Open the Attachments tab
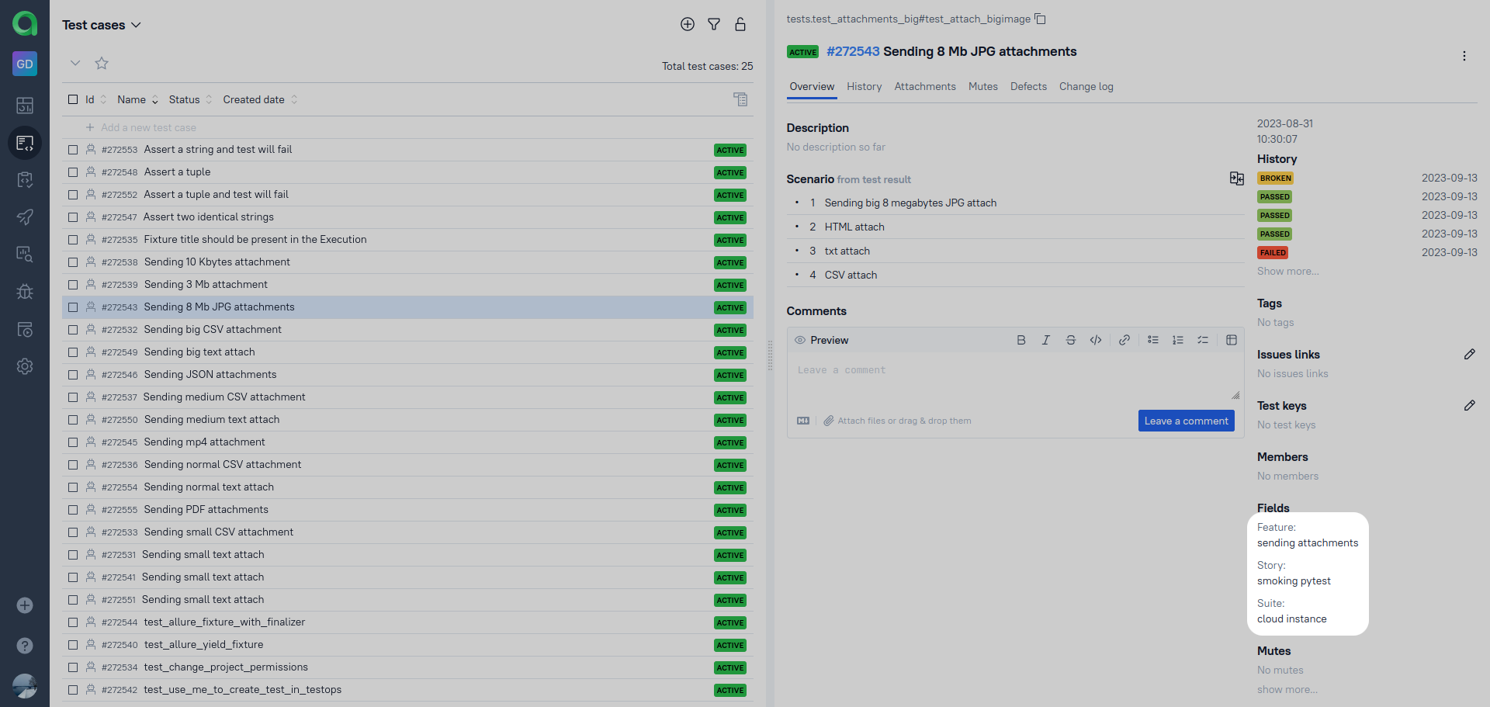The image size is (1490, 707). point(924,87)
